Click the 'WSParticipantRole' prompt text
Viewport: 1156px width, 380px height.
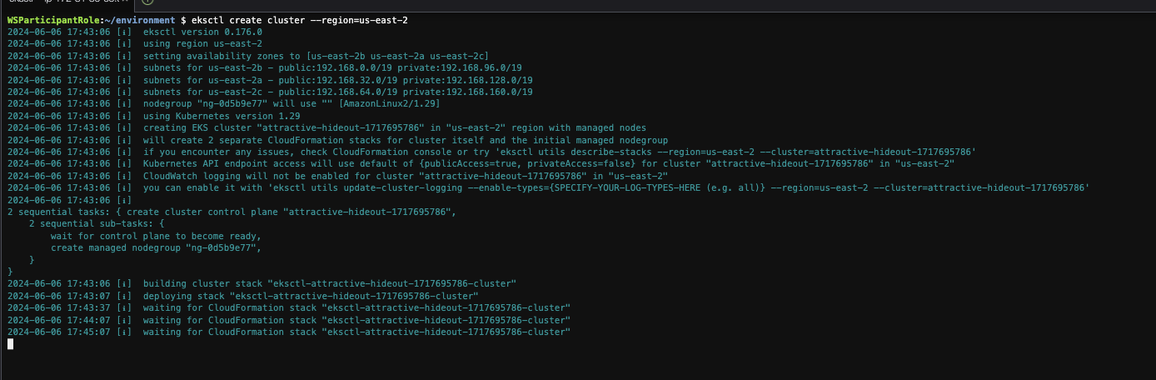pyautogui.click(x=52, y=19)
